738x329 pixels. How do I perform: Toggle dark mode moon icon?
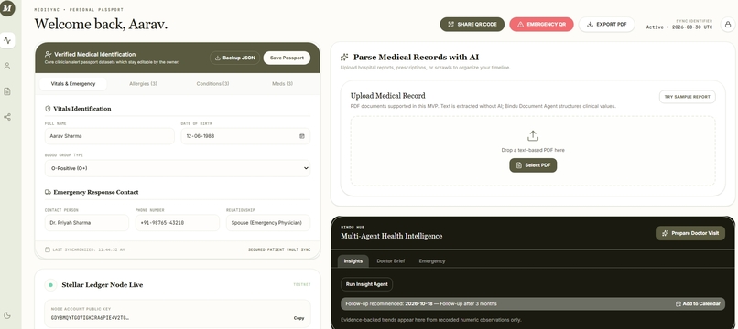click(7, 315)
